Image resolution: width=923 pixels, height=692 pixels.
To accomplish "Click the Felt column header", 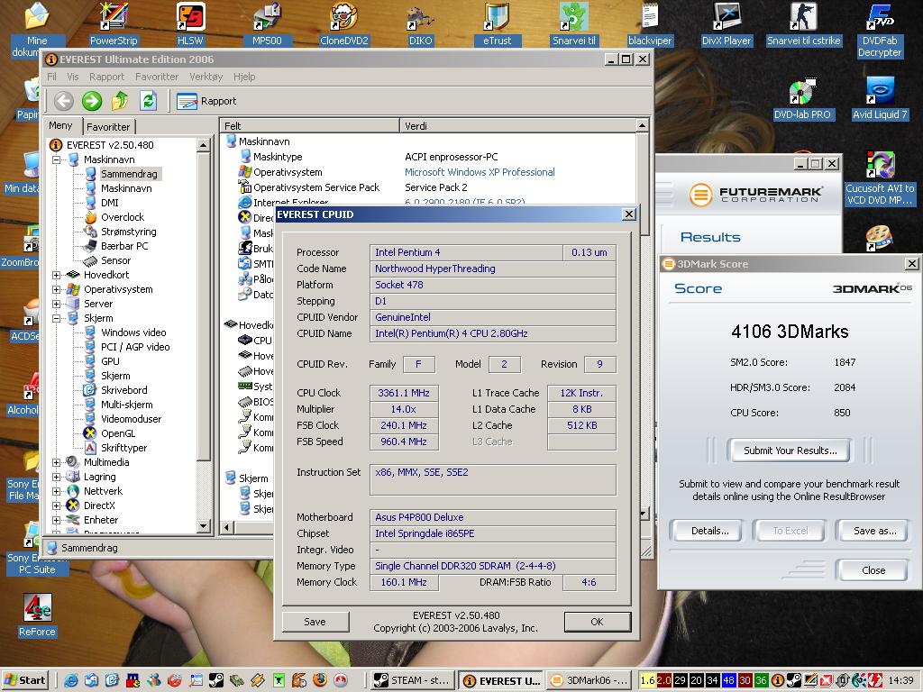I will tap(310, 125).
